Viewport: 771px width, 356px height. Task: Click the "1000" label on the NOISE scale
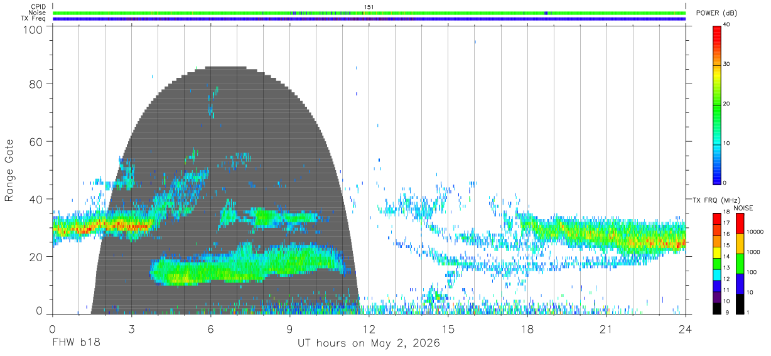click(x=753, y=252)
